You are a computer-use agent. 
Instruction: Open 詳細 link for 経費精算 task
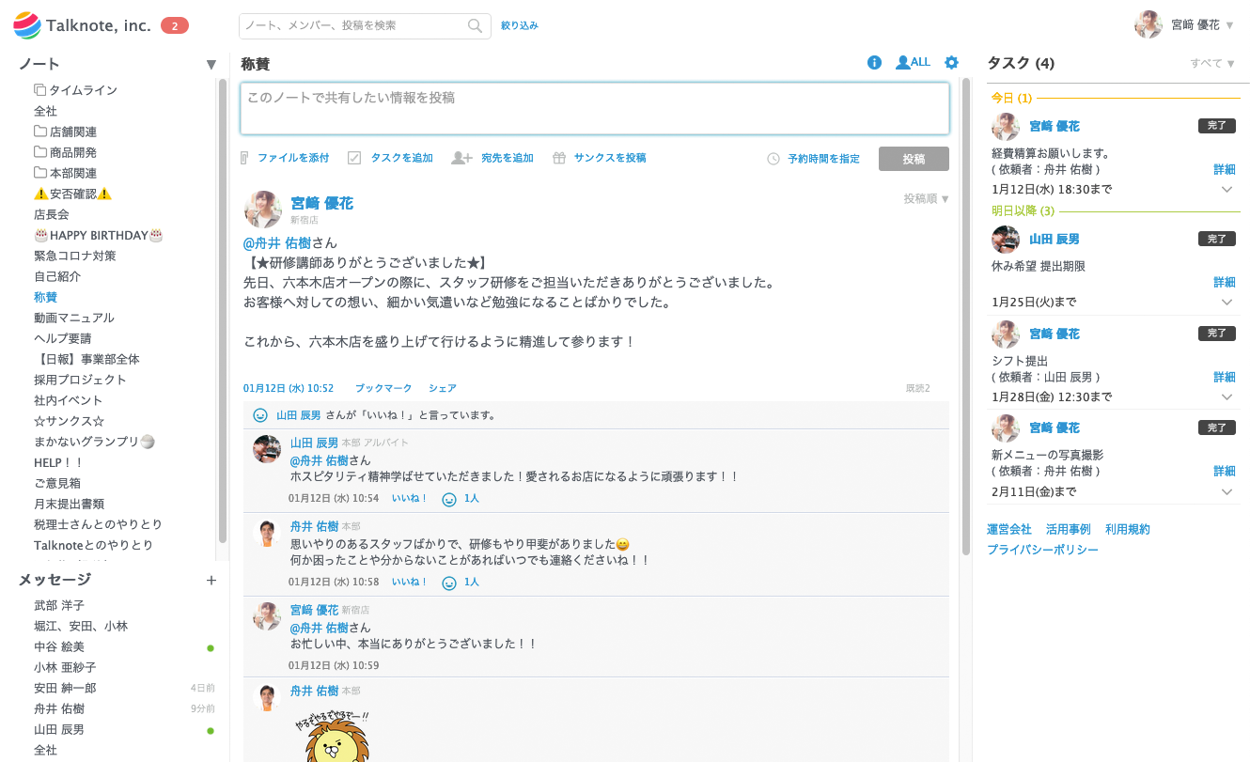[1225, 170]
